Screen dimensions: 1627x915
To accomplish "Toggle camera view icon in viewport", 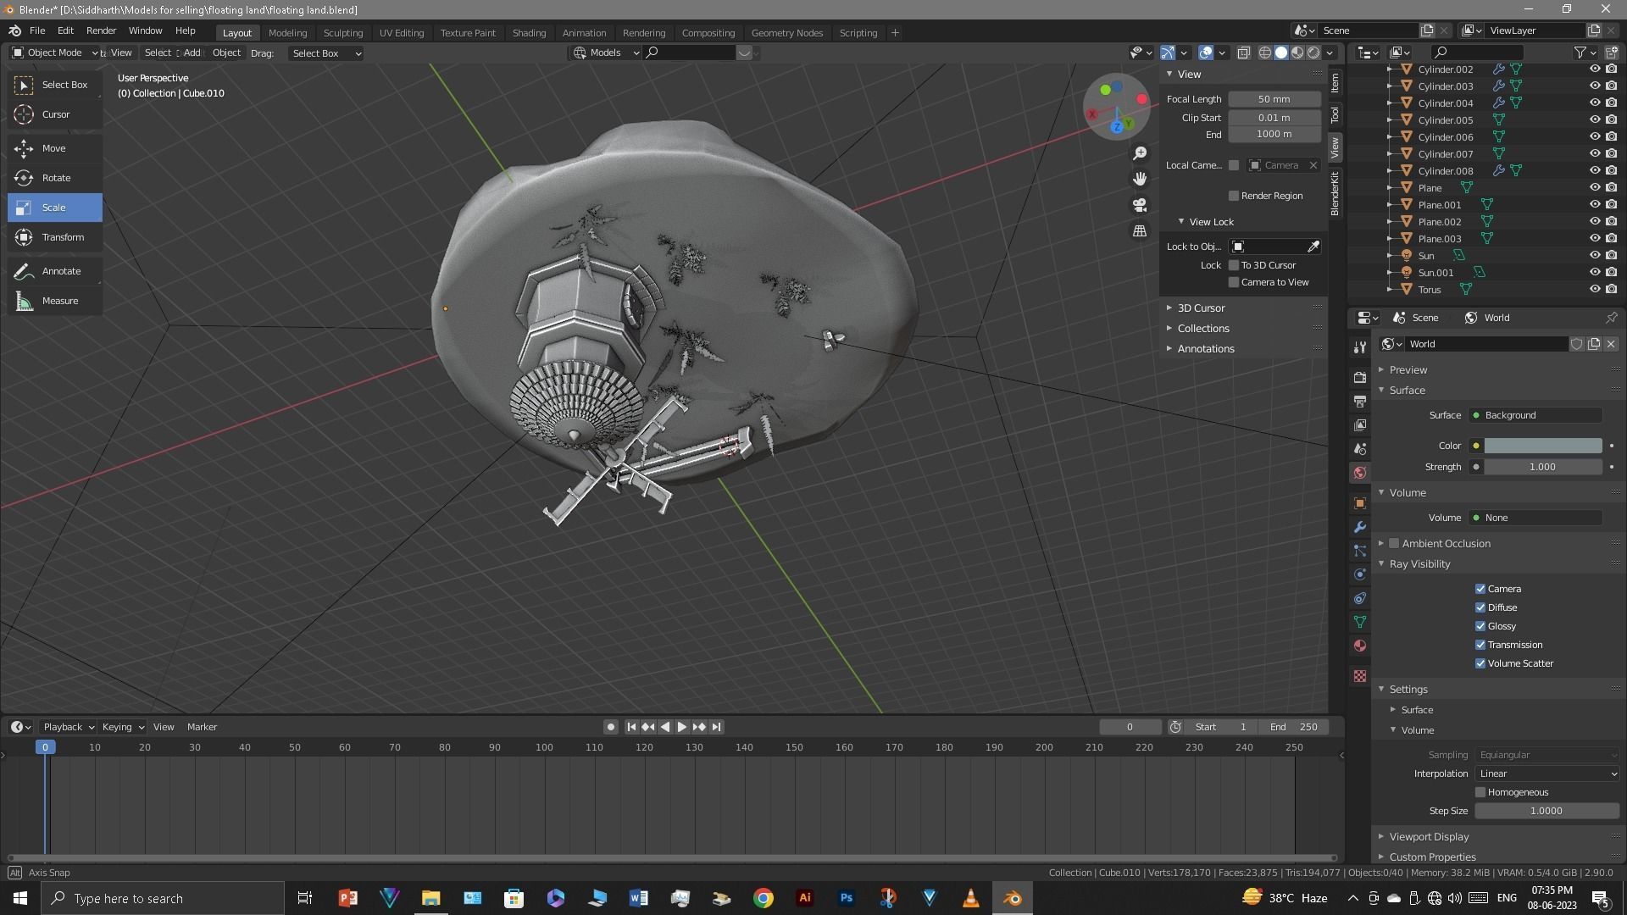I will click(x=1140, y=205).
